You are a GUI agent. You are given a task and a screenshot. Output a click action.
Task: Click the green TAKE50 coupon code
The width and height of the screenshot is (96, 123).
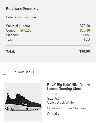click(25, 30)
